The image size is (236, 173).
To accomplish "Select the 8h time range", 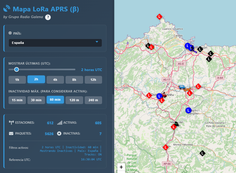I will (x=74, y=80).
